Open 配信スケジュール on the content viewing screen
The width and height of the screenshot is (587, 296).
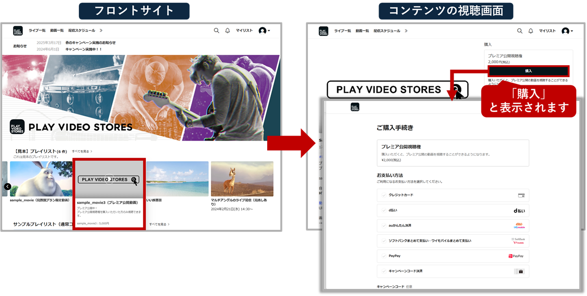(x=387, y=31)
